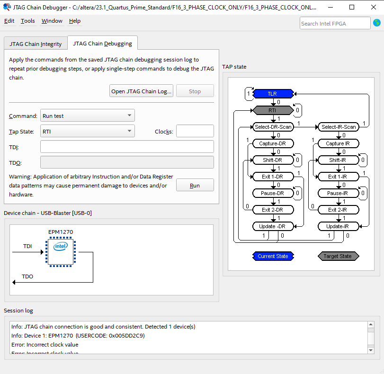The image size is (384, 374).
Task: Click the Capture IR state node
Action: 339,143
